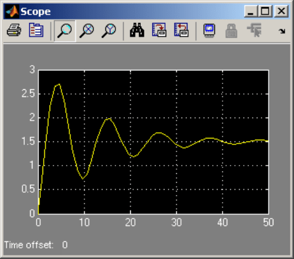Click Save current axes settings icon
The width and height of the screenshot is (294, 259).
159,30
